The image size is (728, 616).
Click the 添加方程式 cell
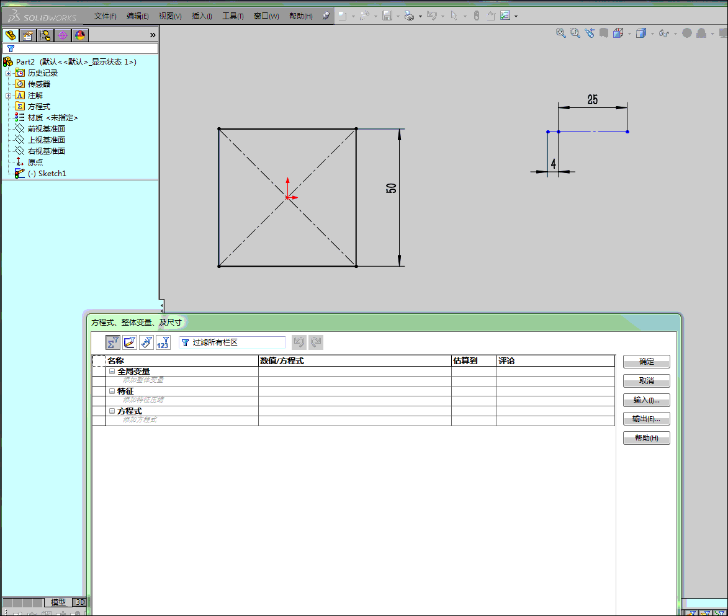[x=182, y=421]
